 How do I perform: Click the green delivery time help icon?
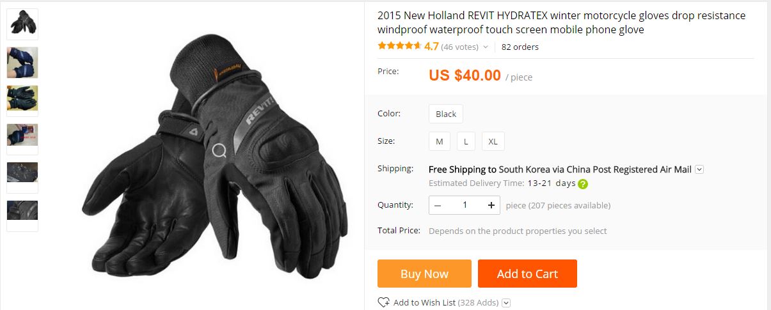tap(583, 184)
